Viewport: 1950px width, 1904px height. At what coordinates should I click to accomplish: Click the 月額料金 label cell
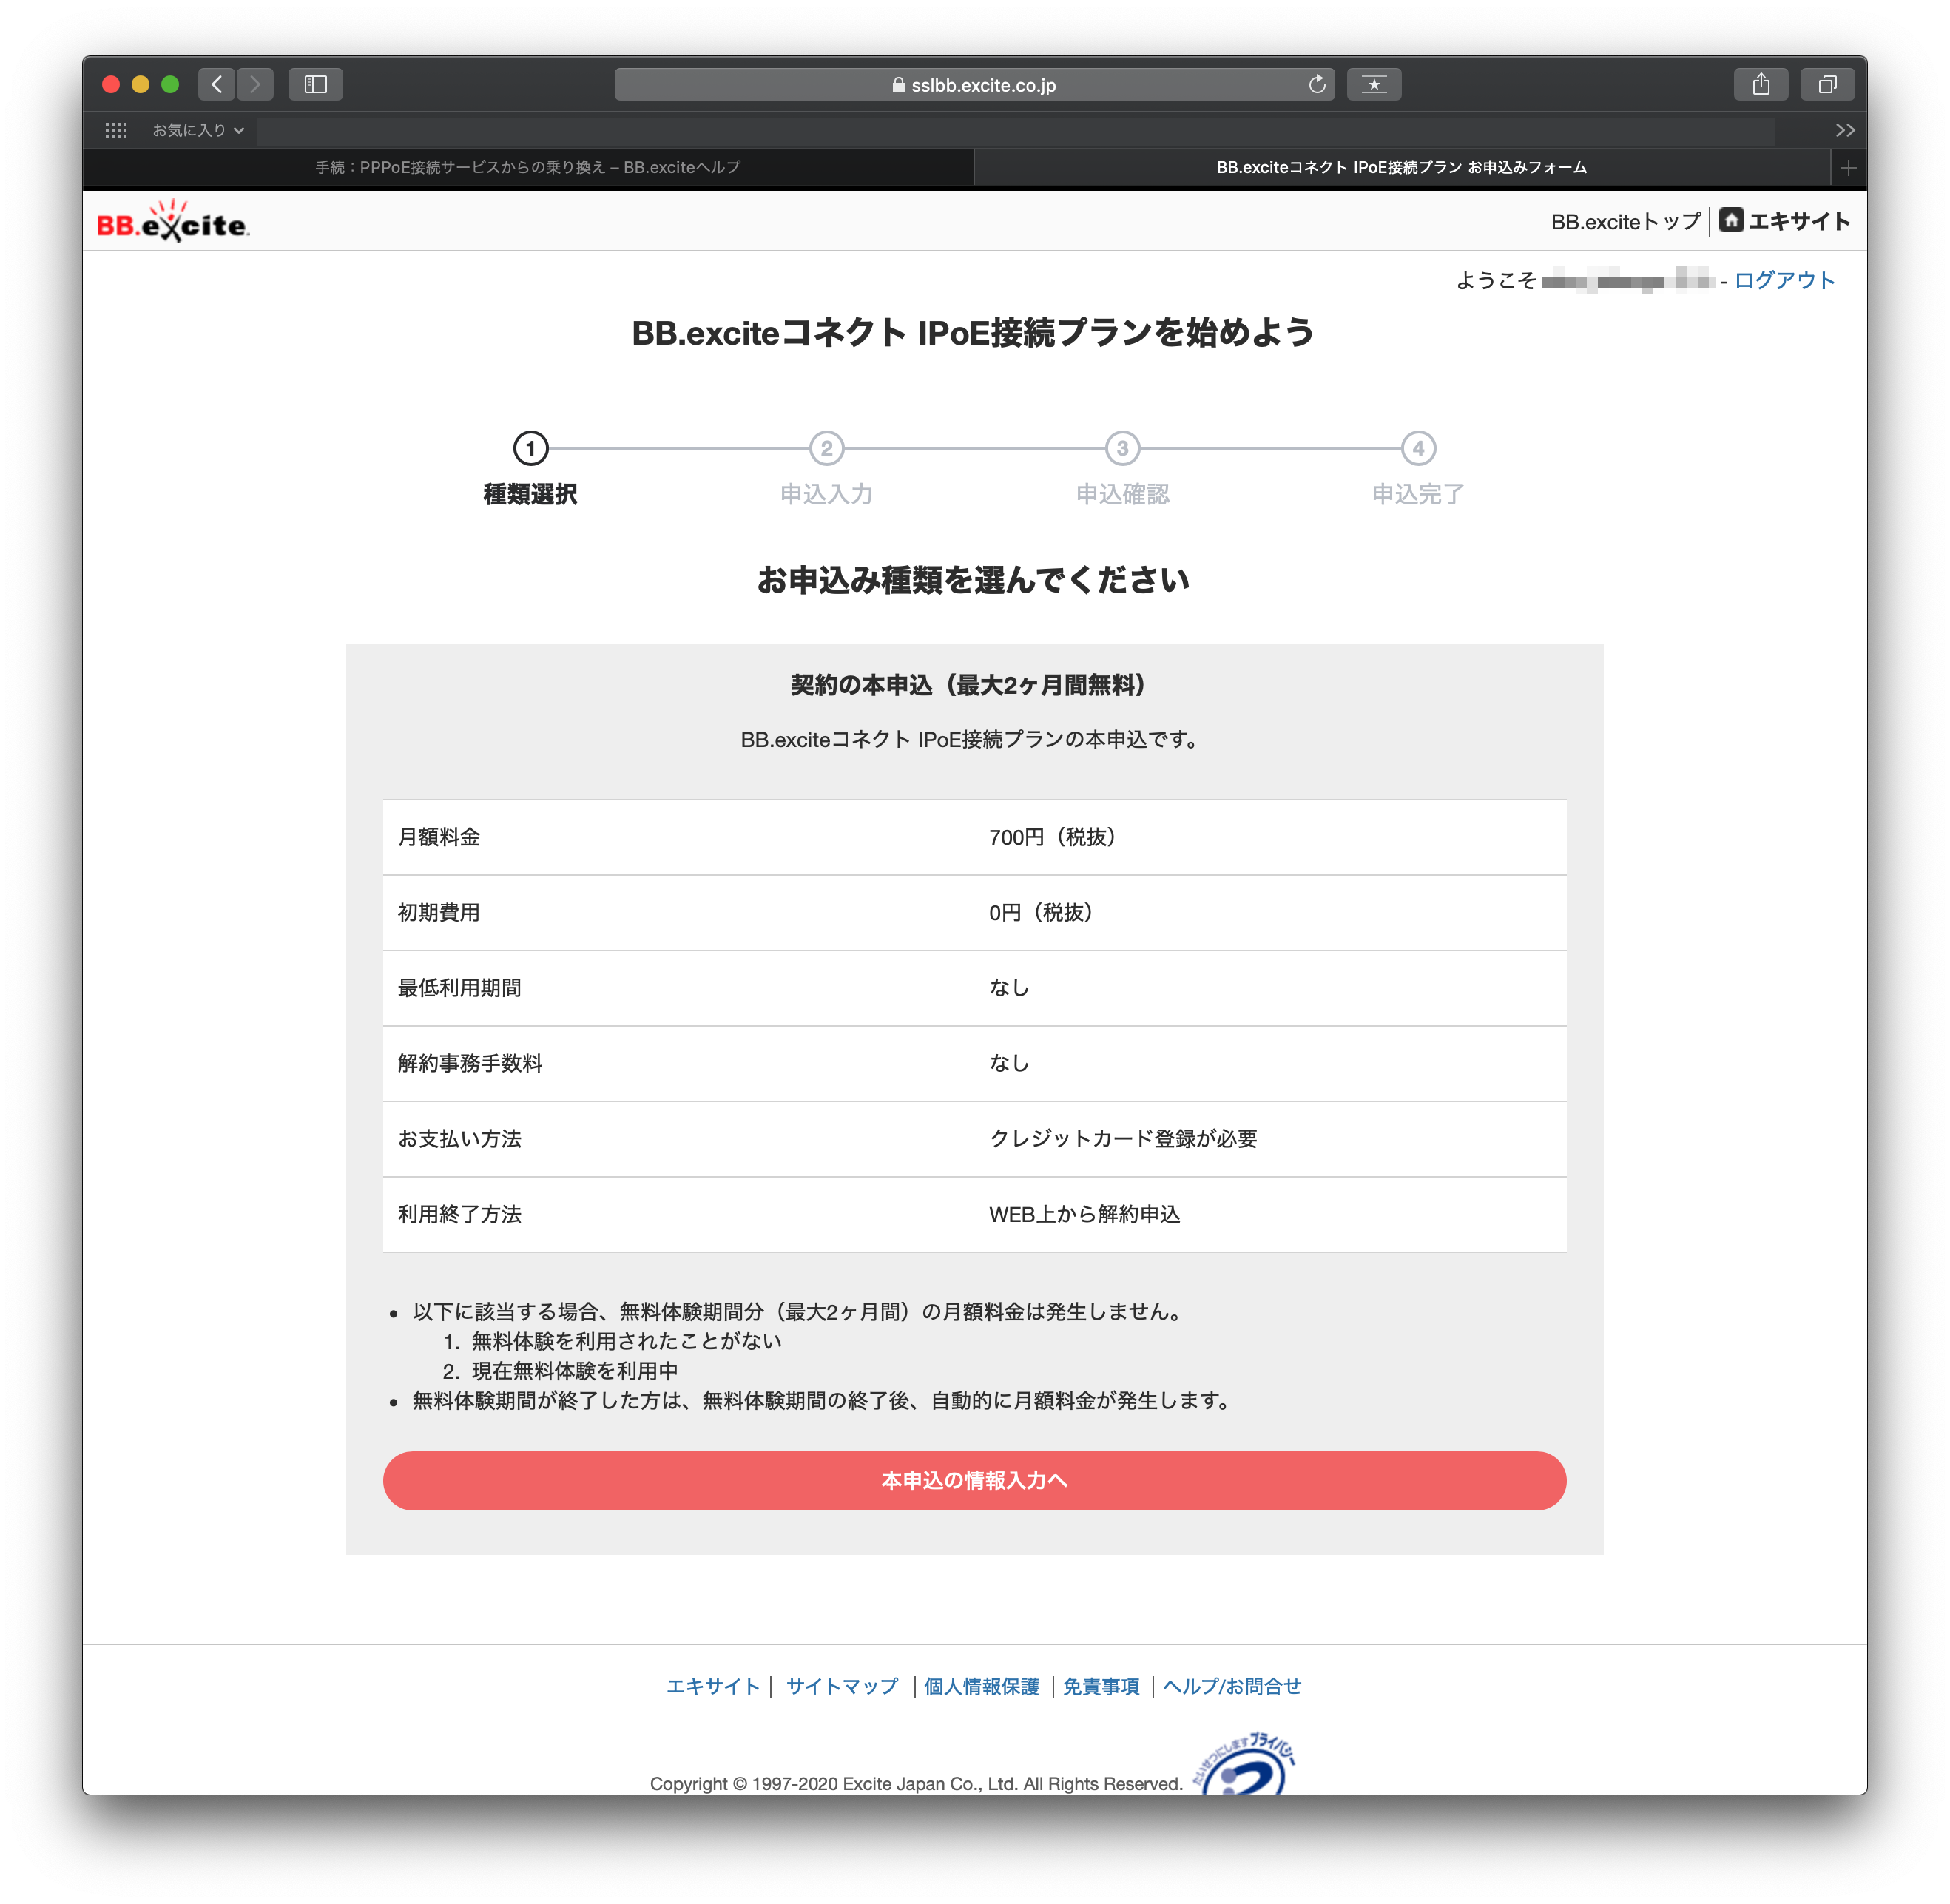point(678,837)
